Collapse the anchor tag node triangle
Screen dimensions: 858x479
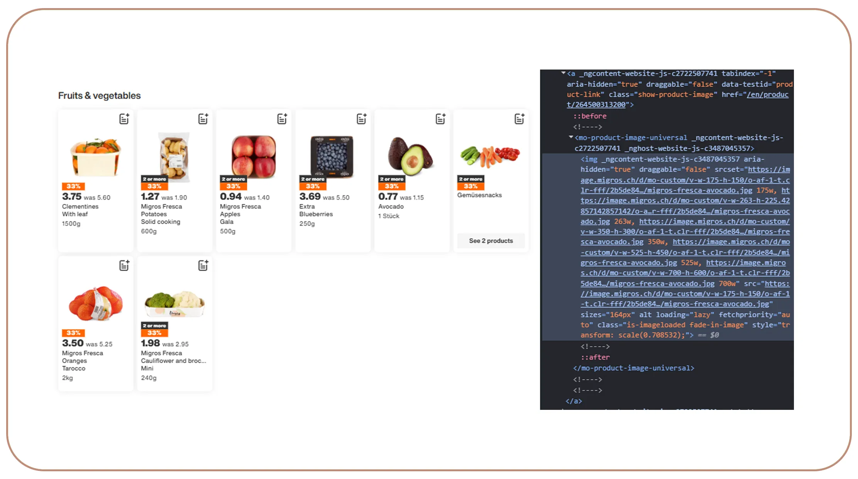coord(563,73)
